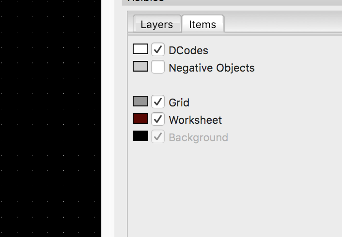Viewport: 342px width, 237px height.
Task: Enable the Negative Objects checkbox
Action: pos(158,67)
